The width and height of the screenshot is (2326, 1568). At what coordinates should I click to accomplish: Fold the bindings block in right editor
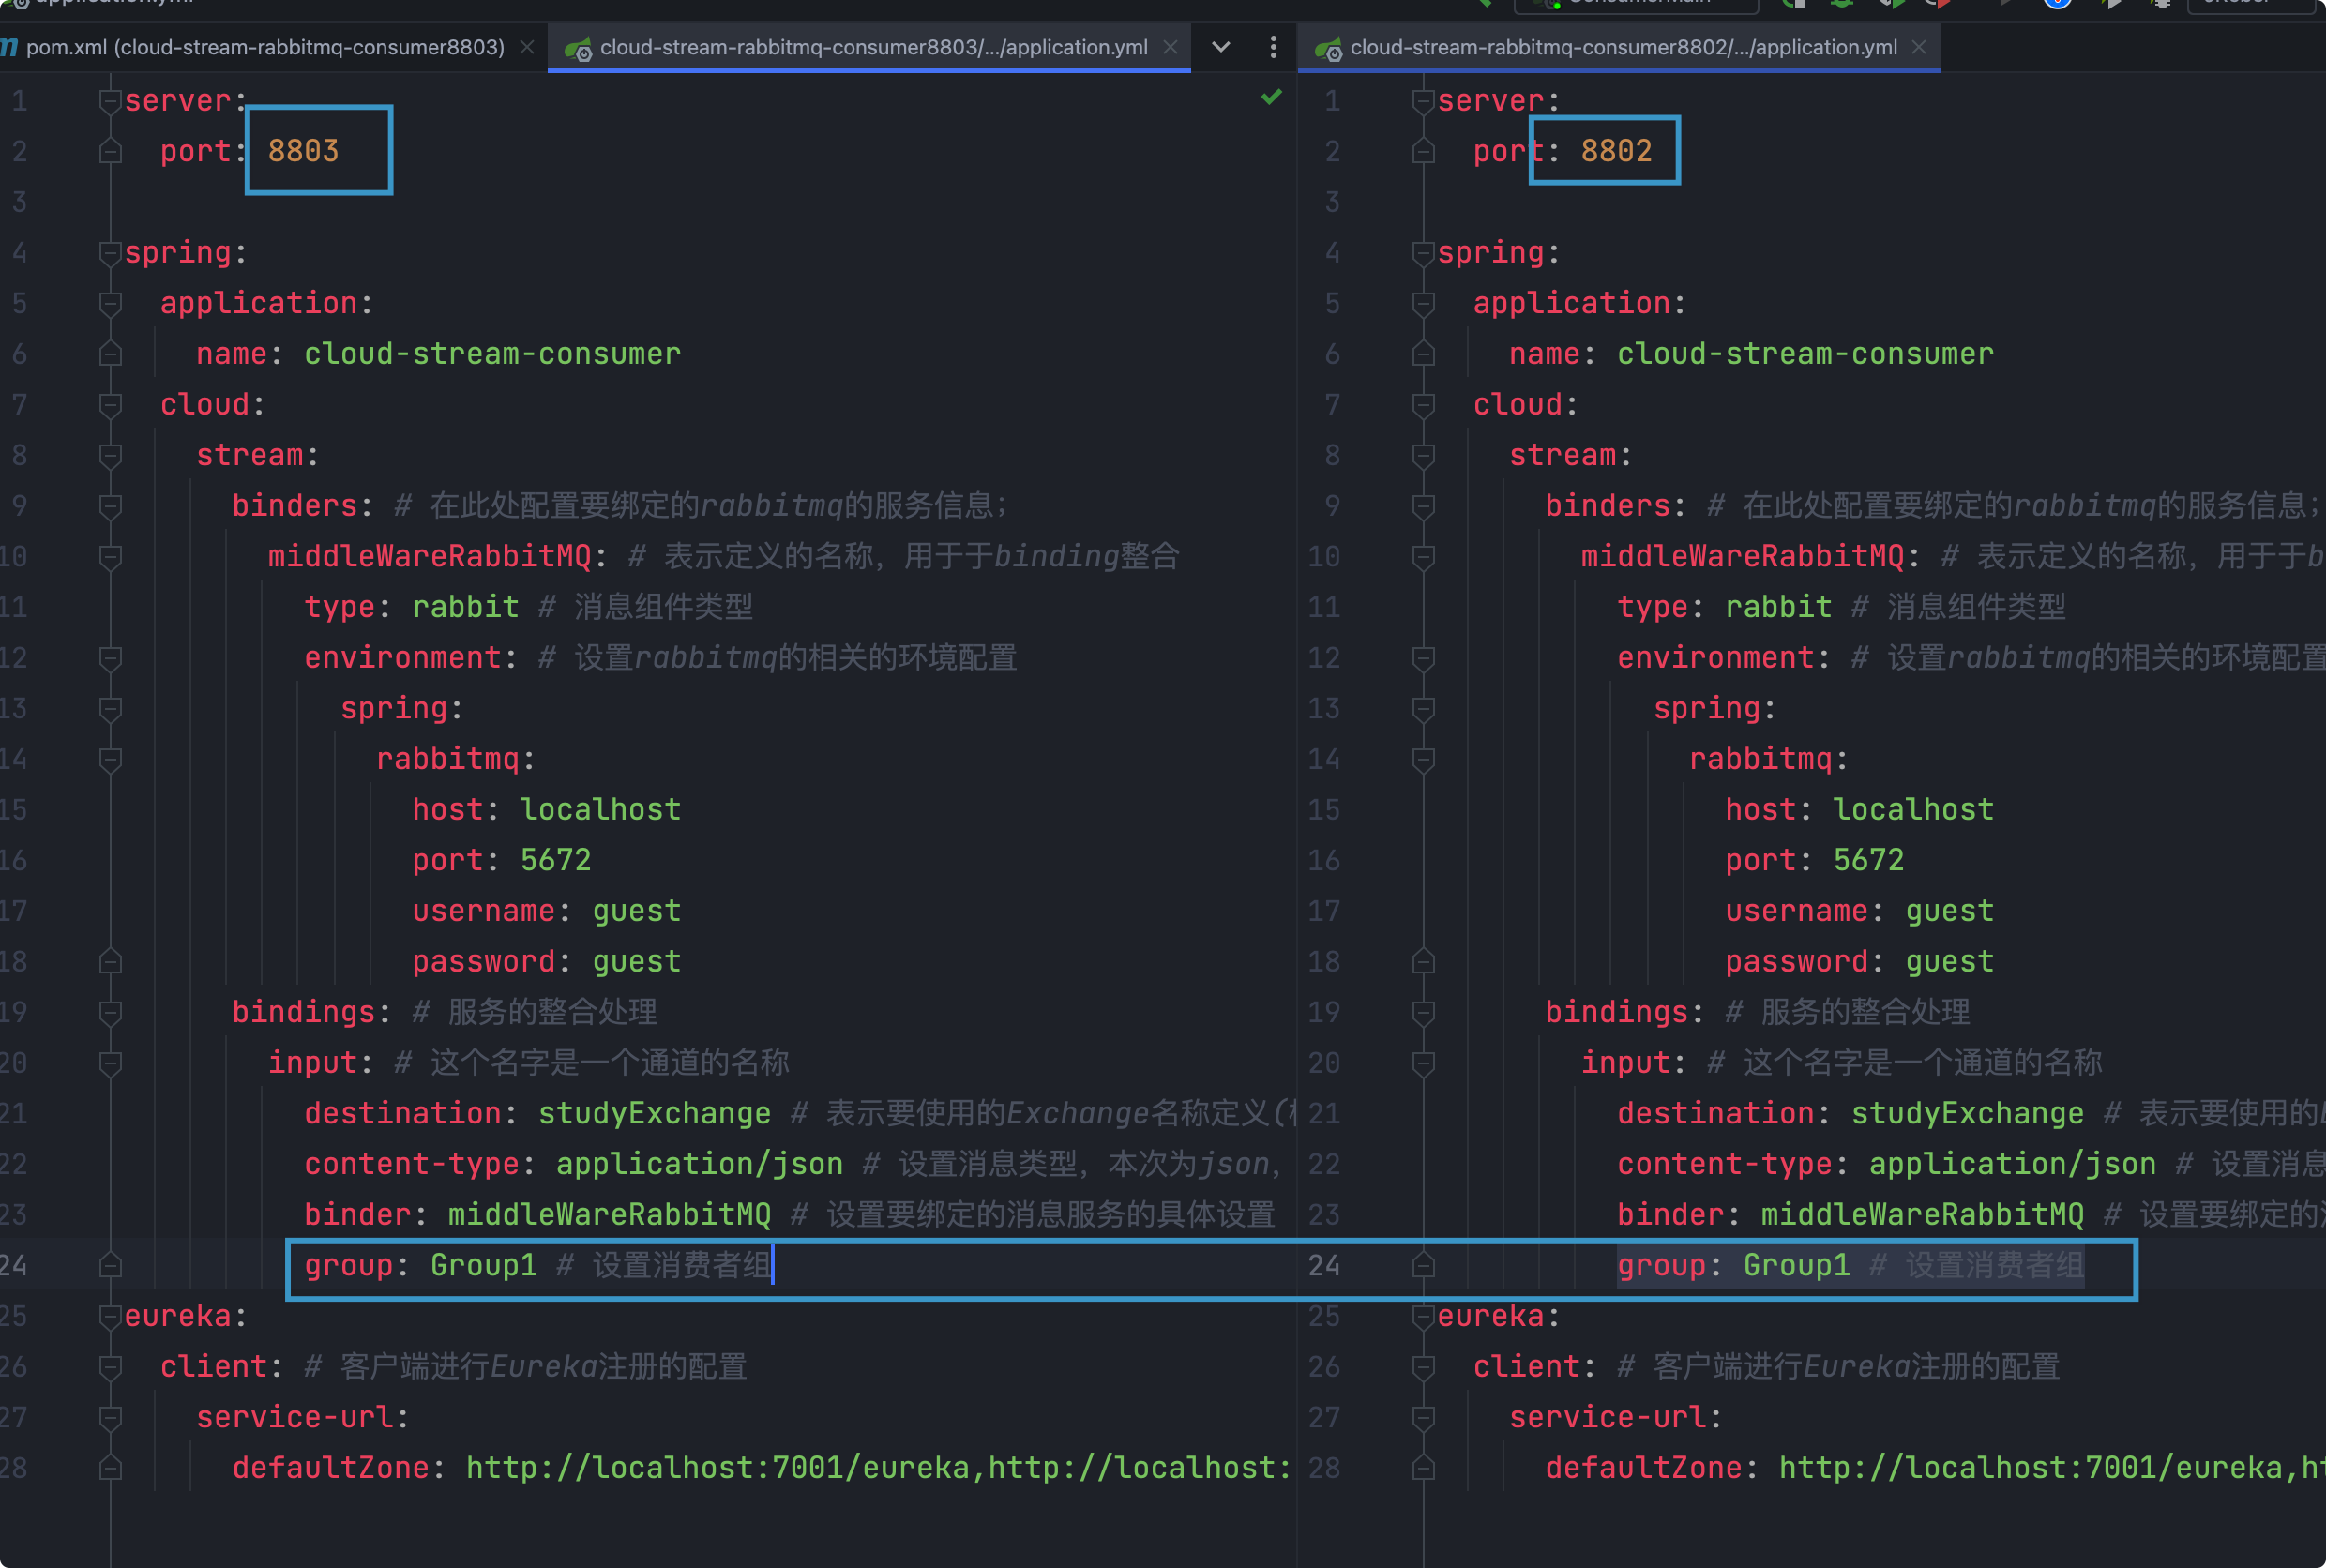point(1423,1012)
